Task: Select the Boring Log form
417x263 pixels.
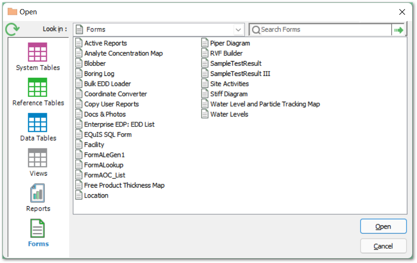Action: 99,74
